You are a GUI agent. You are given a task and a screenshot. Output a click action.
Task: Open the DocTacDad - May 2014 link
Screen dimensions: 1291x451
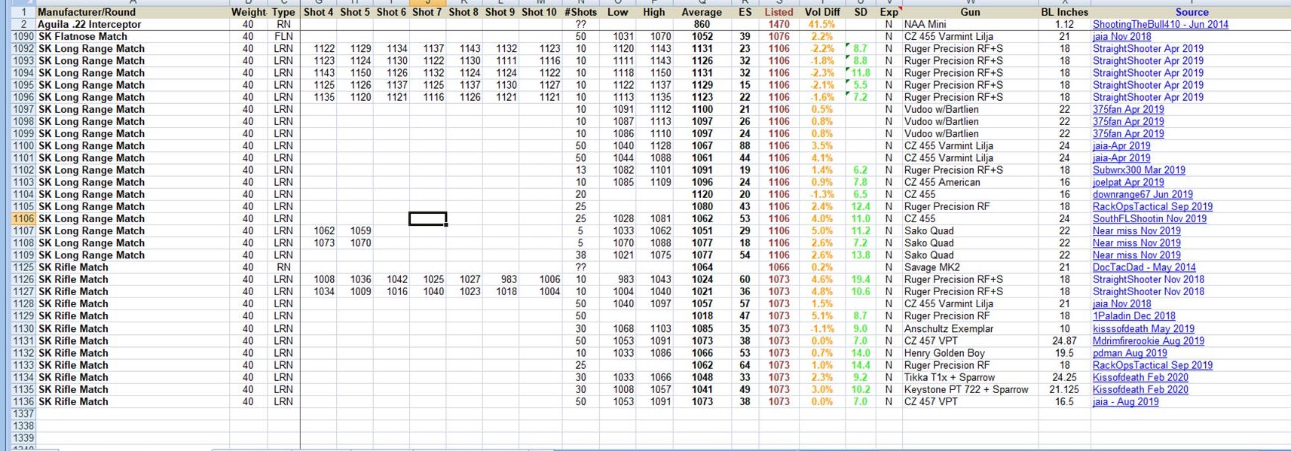[x=1144, y=267]
